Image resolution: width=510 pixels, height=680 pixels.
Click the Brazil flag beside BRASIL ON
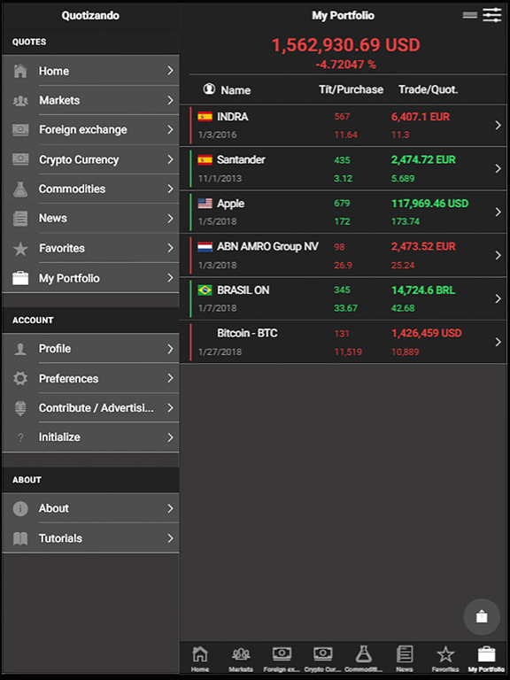point(205,290)
